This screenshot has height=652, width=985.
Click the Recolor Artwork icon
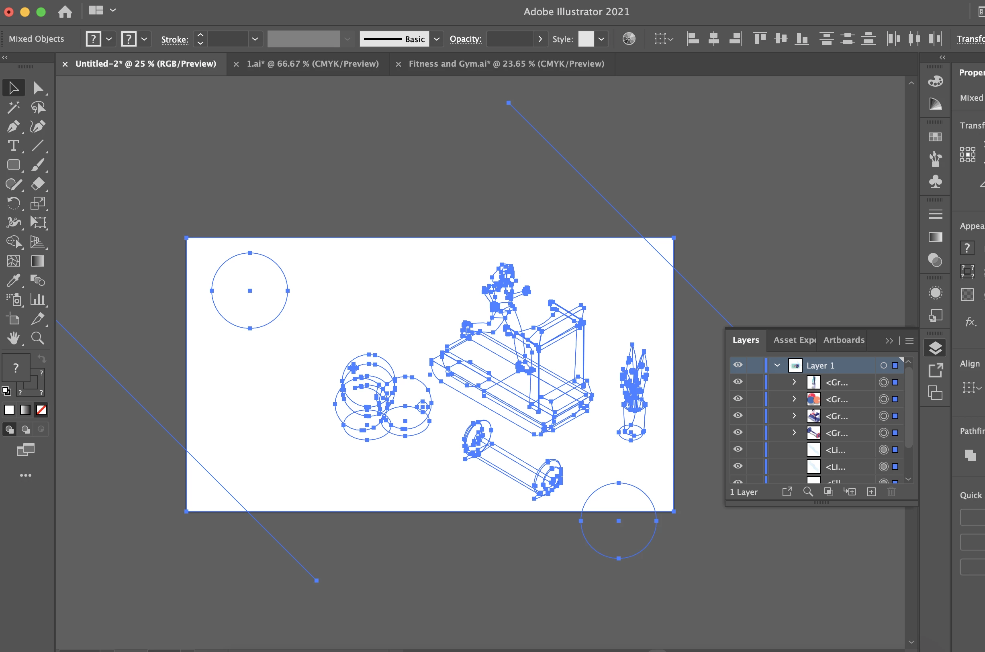(629, 39)
